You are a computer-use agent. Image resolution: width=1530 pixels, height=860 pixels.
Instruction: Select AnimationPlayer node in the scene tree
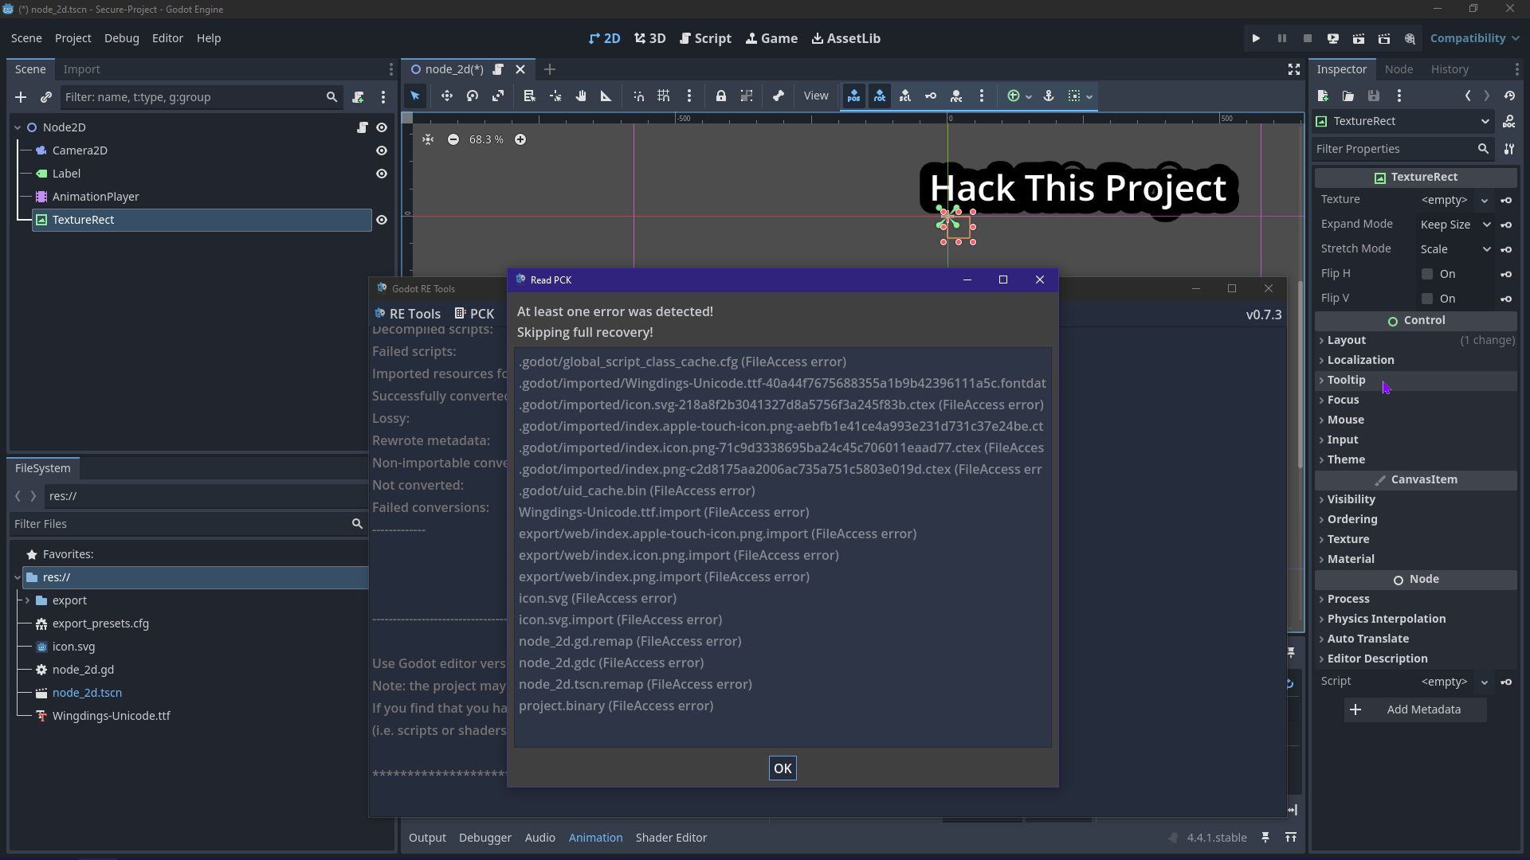tap(96, 197)
